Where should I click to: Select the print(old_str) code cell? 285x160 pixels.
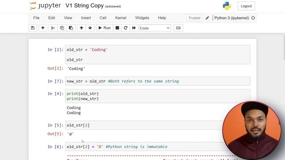coord(158,96)
